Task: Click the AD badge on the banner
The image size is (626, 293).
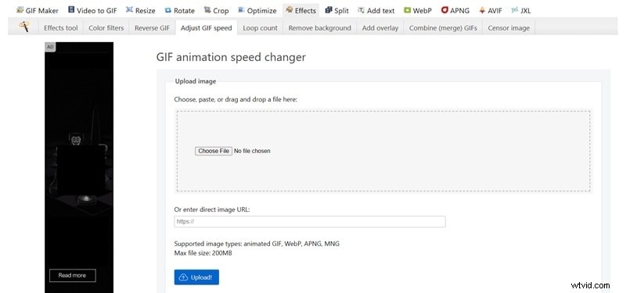Action: [x=50, y=47]
